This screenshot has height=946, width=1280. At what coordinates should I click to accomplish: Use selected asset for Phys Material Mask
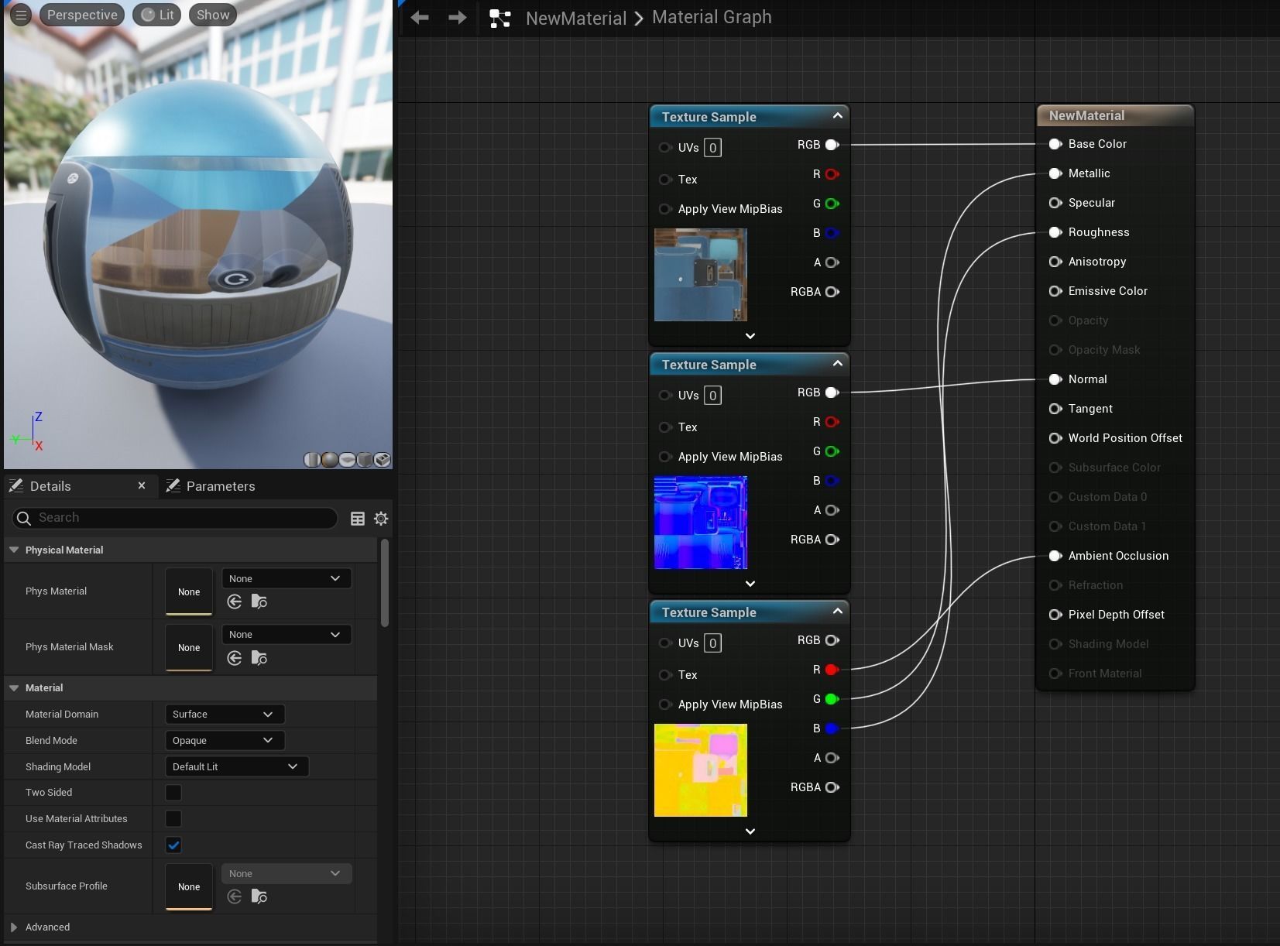pos(235,658)
